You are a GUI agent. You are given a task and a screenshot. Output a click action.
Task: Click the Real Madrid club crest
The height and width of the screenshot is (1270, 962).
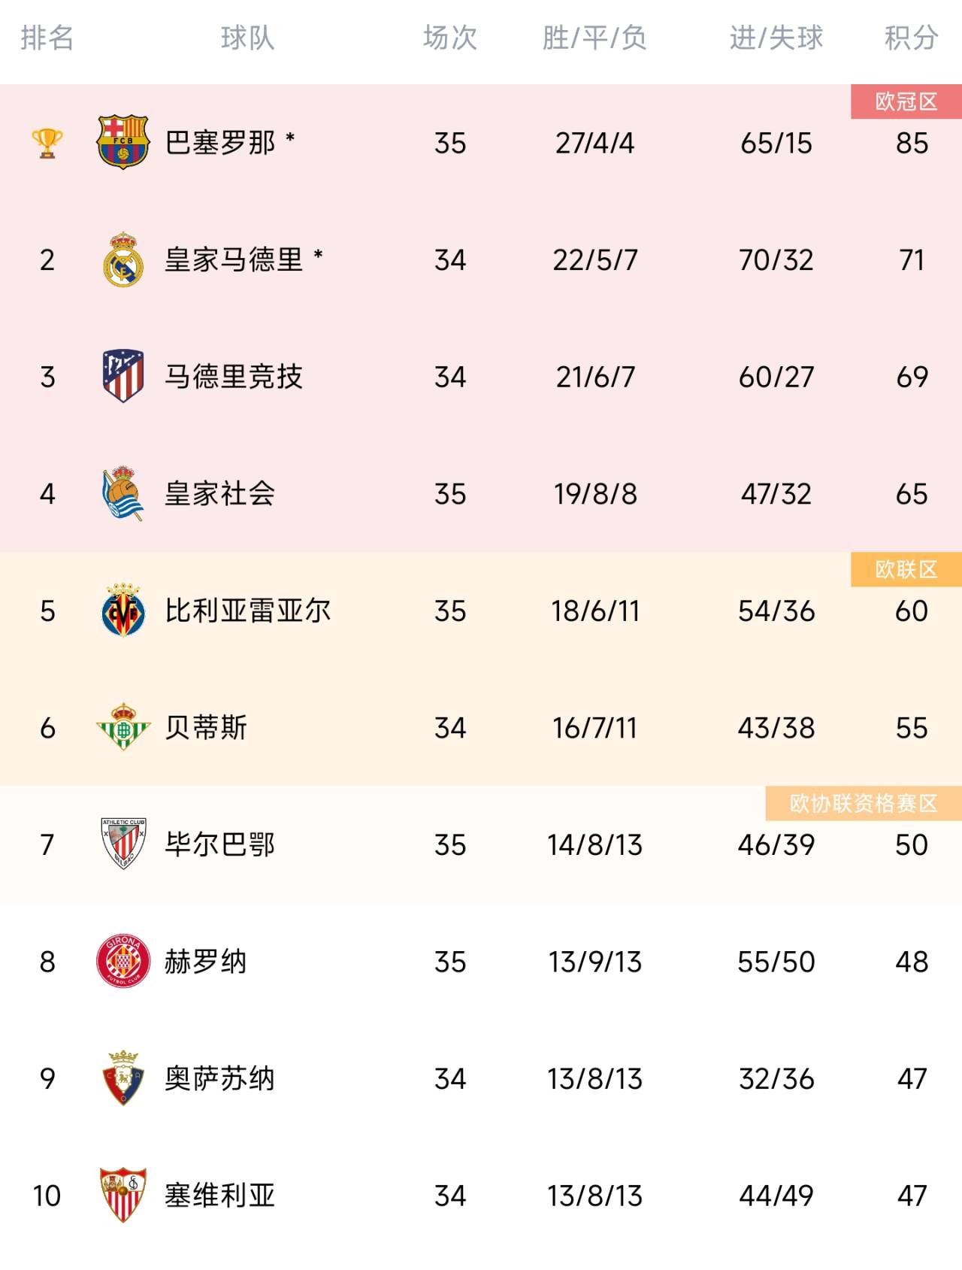click(123, 259)
